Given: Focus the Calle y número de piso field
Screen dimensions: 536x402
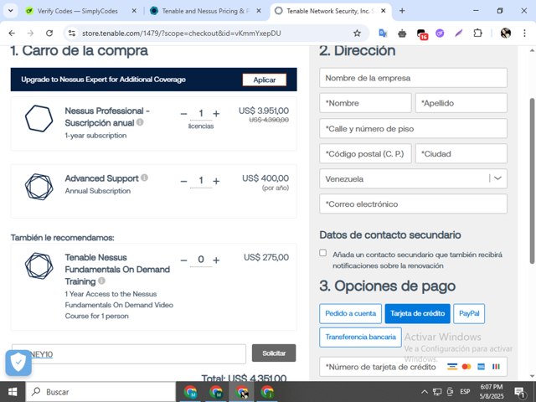Looking at the screenshot, I should (413, 128).
